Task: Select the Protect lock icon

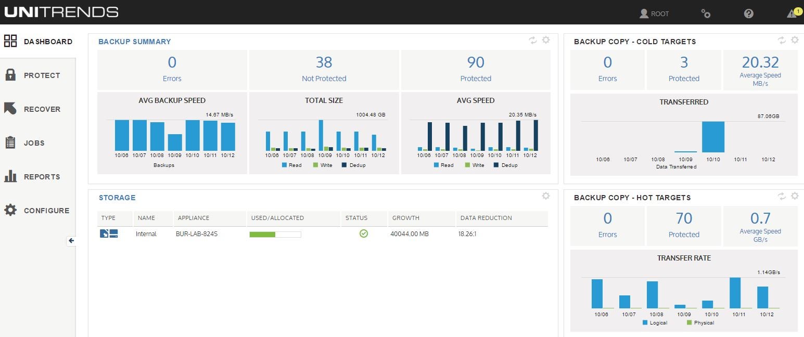Action: pyautogui.click(x=10, y=75)
